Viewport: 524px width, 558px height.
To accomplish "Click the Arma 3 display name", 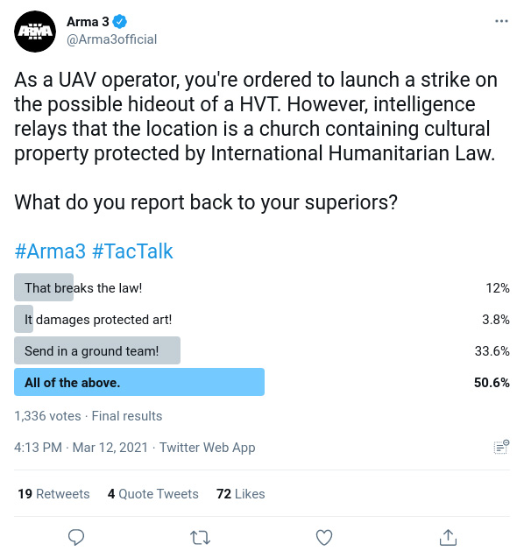I will (x=88, y=22).
